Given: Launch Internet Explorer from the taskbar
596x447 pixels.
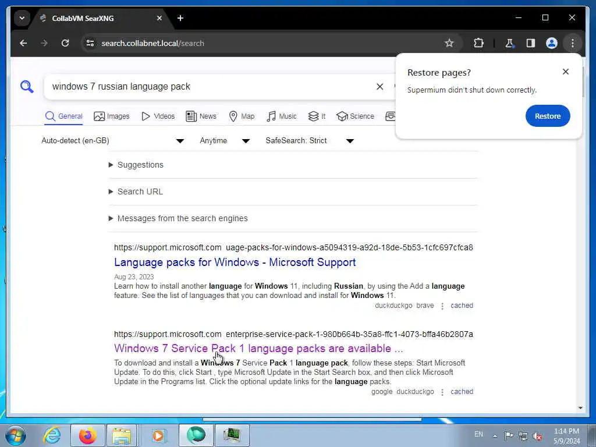Looking at the screenshot, I should pos(52,435).
